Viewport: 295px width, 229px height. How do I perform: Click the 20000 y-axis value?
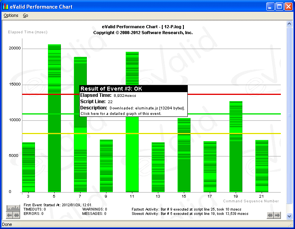pyautogui.click(x=15, y=48)
